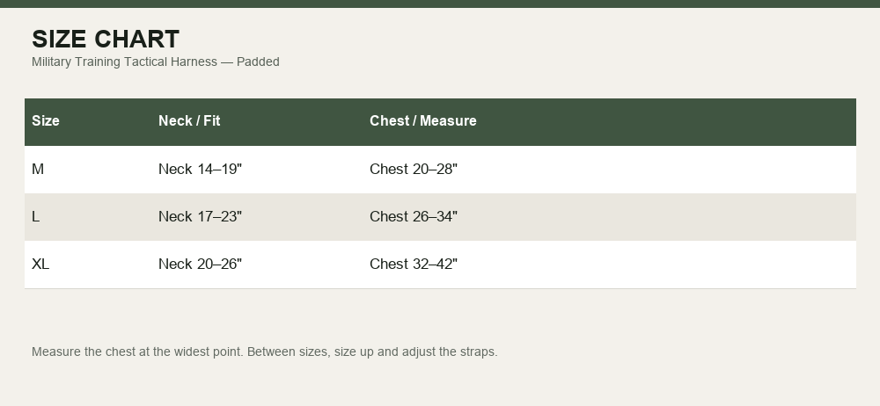Click the SIZE CHART heading
Image resolution: width=880 pixels, height=406 pixels.
(x=106, y=40)
